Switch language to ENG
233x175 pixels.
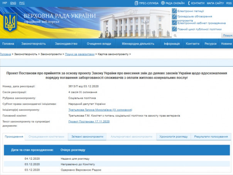pyautogui.click(x=14, y=3)
